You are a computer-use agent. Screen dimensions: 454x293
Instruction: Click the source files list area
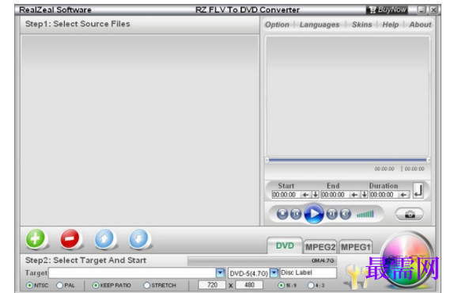coord(140,130)
